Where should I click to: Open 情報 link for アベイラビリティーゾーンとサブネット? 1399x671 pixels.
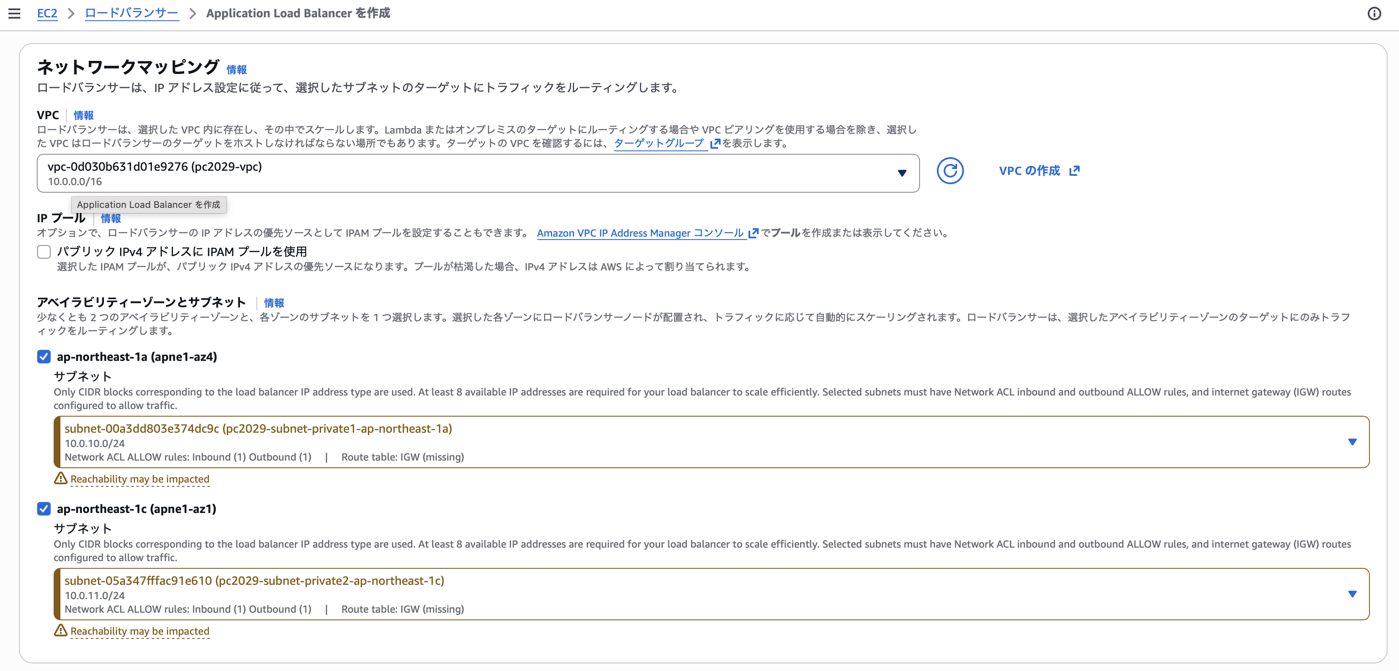(274, 303)
